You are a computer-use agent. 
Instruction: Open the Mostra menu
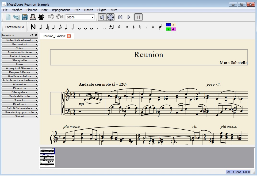89,10
